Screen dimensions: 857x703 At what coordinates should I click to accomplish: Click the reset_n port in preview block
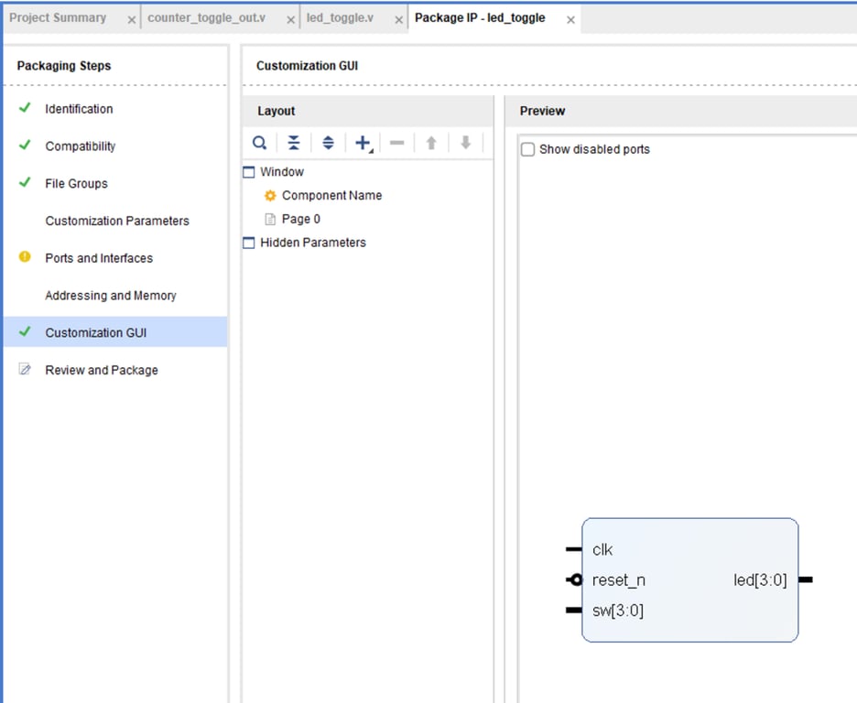[x=619, y=580]
